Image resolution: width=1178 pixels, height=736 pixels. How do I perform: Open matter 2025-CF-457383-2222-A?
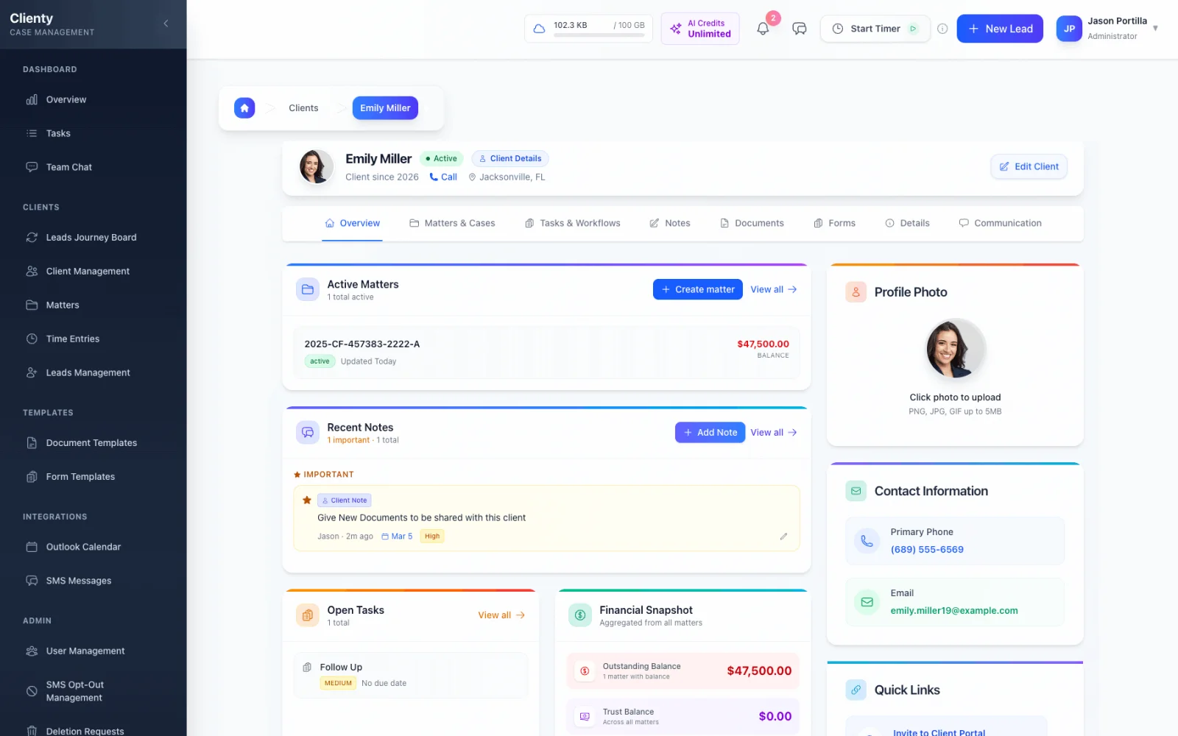[546, 353]
